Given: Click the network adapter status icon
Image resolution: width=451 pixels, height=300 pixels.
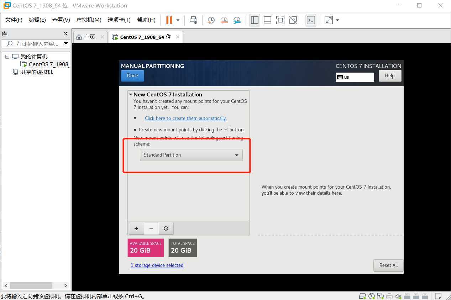Looking at the screenshot, I should [x=381, y=296].
